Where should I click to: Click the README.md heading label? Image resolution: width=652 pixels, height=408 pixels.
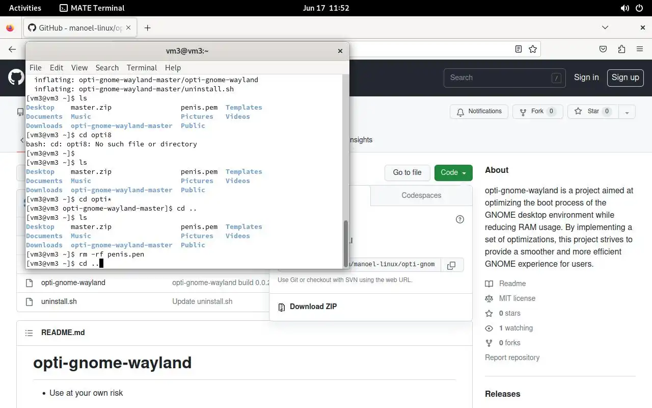[x=63, y=333]
